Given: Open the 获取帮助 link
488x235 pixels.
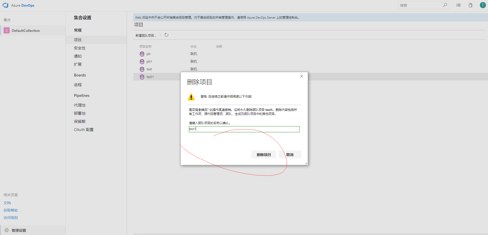Looking at the screenshot, I should pyautogui.click(x=11, y=210).
